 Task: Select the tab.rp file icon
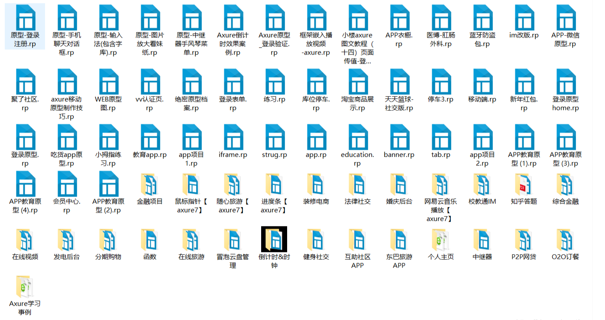point(441,137)
